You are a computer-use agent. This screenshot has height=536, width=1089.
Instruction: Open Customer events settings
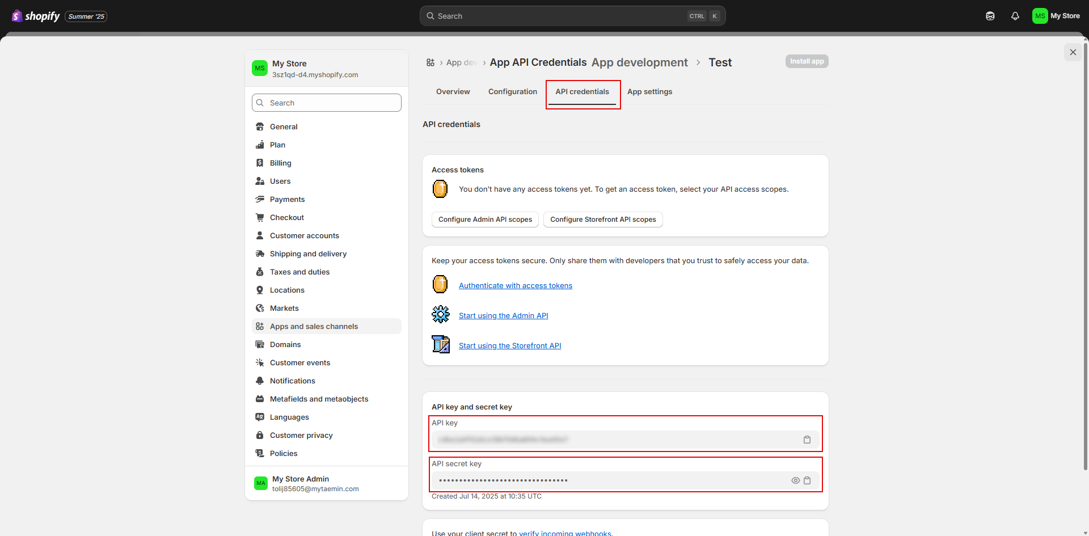point(327,362)
